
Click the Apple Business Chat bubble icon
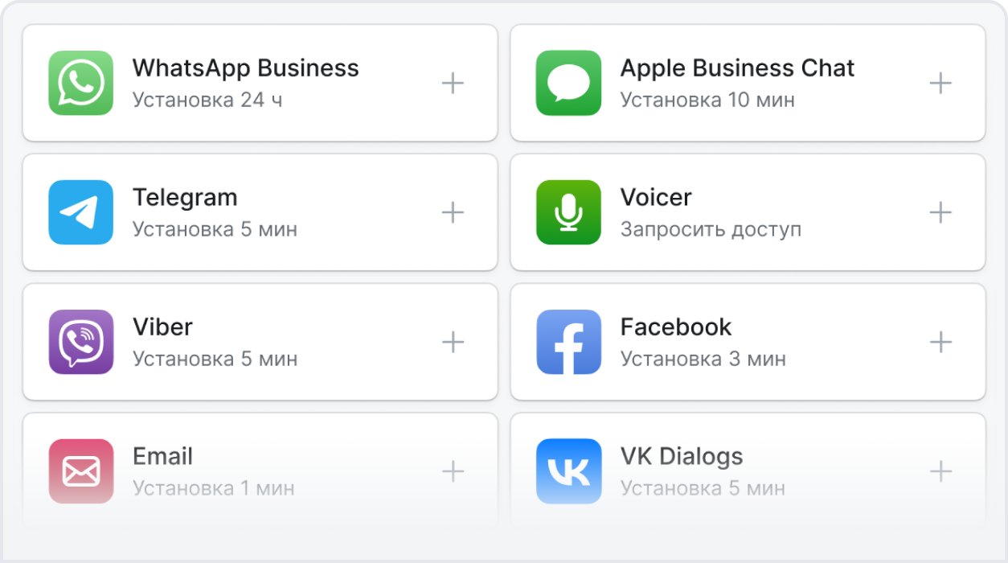[x=568, y=83]
